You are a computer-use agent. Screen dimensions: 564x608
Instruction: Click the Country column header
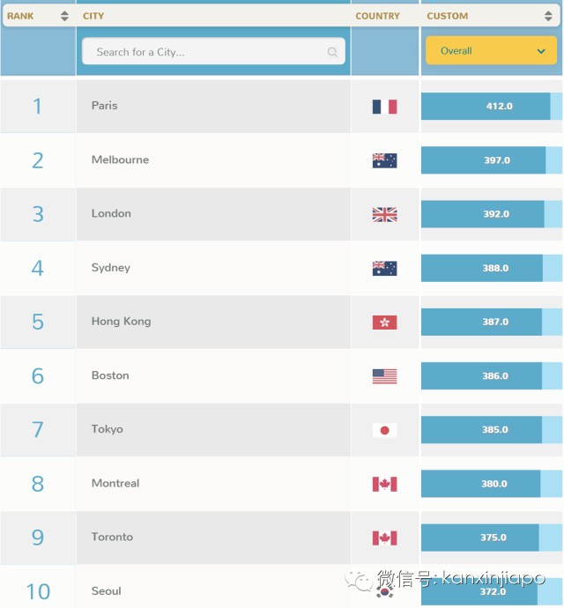pyautogui.click(x=377, y=16)
